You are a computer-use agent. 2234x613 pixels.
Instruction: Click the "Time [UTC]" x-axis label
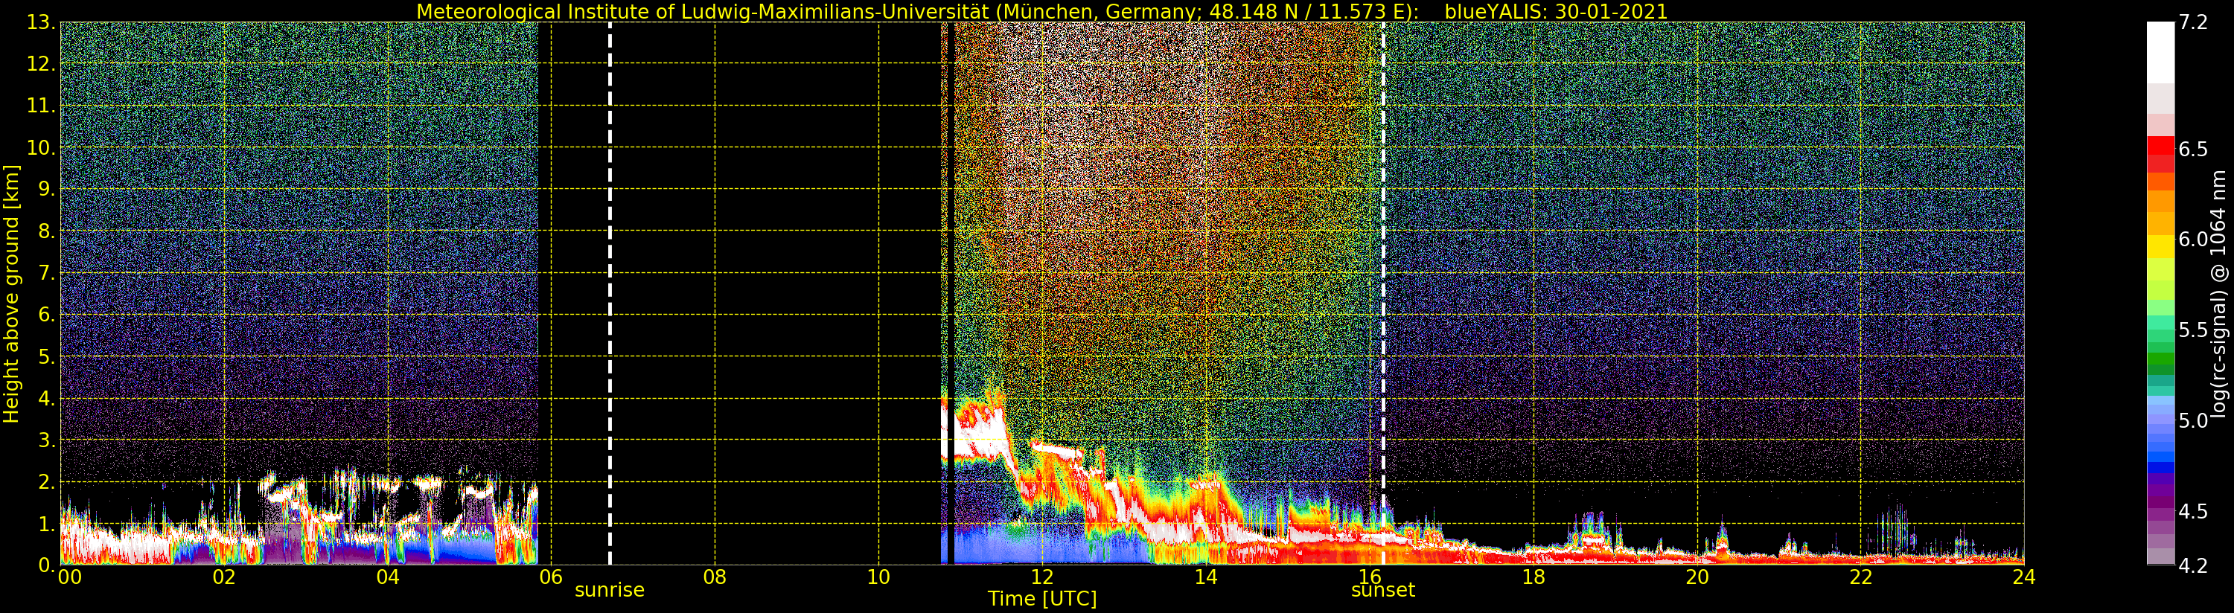1041,599
